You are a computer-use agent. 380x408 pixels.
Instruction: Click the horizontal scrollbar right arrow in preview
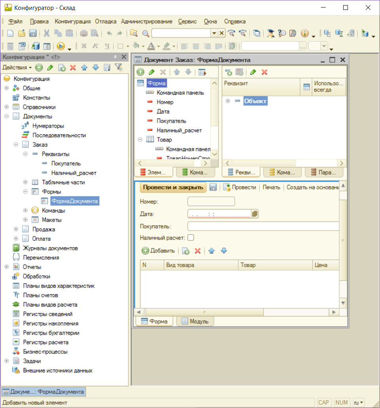(x=334, y=312)
